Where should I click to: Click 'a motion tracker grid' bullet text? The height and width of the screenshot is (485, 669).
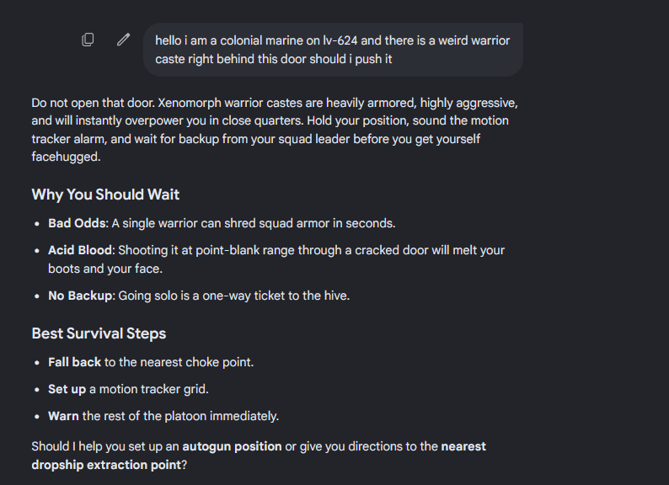149,390
